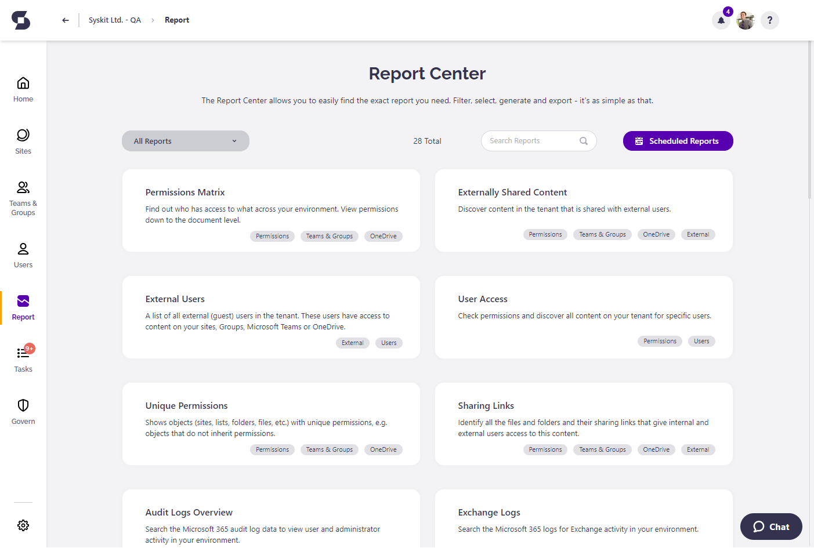This screenshot has height=548, width=814.
Task: Expand the All Reports dropdown
Action: click(x=185, y=140)
